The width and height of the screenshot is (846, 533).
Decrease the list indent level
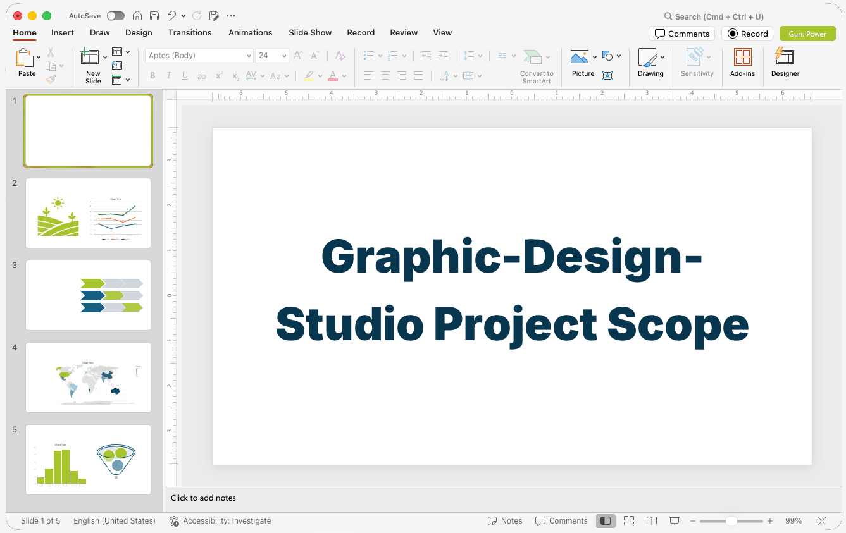click(x=426, y=56)
